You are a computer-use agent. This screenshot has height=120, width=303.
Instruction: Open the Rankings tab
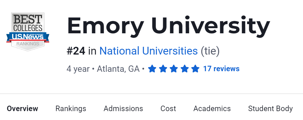(x=71, y=109)
